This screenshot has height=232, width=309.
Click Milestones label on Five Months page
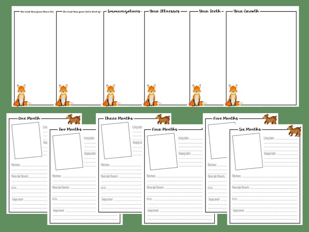[x=212, y=165]
